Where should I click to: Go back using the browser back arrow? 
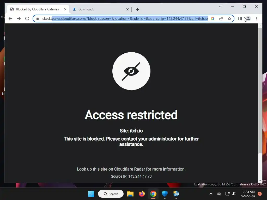coord(10,18)
